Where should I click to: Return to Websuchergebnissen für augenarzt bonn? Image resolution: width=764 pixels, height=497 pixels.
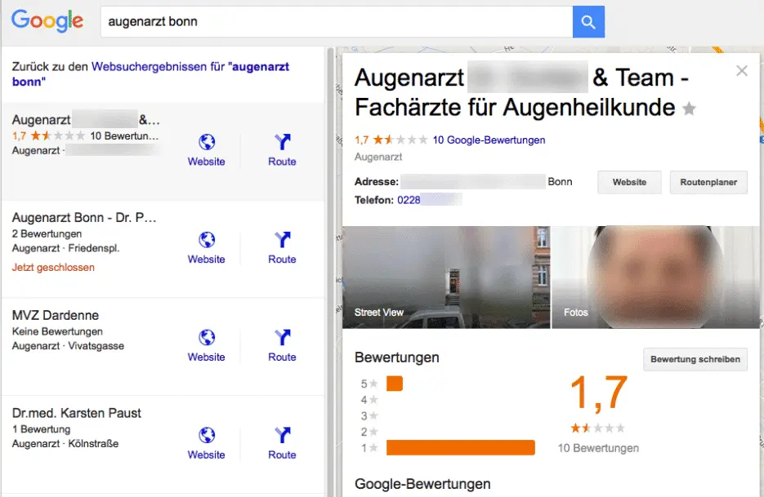click(x=150, y=74)
